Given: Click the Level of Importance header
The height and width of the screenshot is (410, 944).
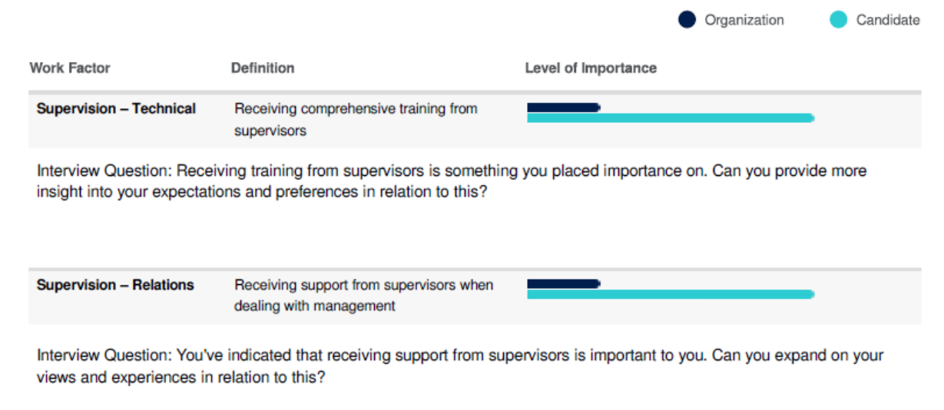Looking at the screenshot, I should tap(591, 68).
